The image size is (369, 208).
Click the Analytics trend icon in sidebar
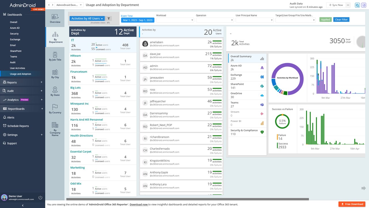point(4,100)
